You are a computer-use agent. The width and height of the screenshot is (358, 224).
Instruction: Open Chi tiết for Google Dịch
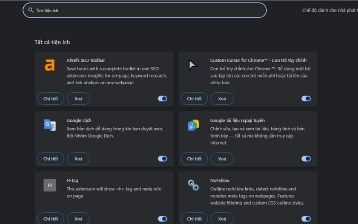click(51, 159)
